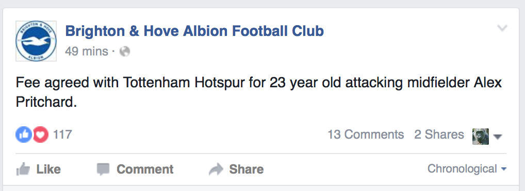The image size is (525, 191).
Task: Select the Comment button text
Action: [145, 169]
